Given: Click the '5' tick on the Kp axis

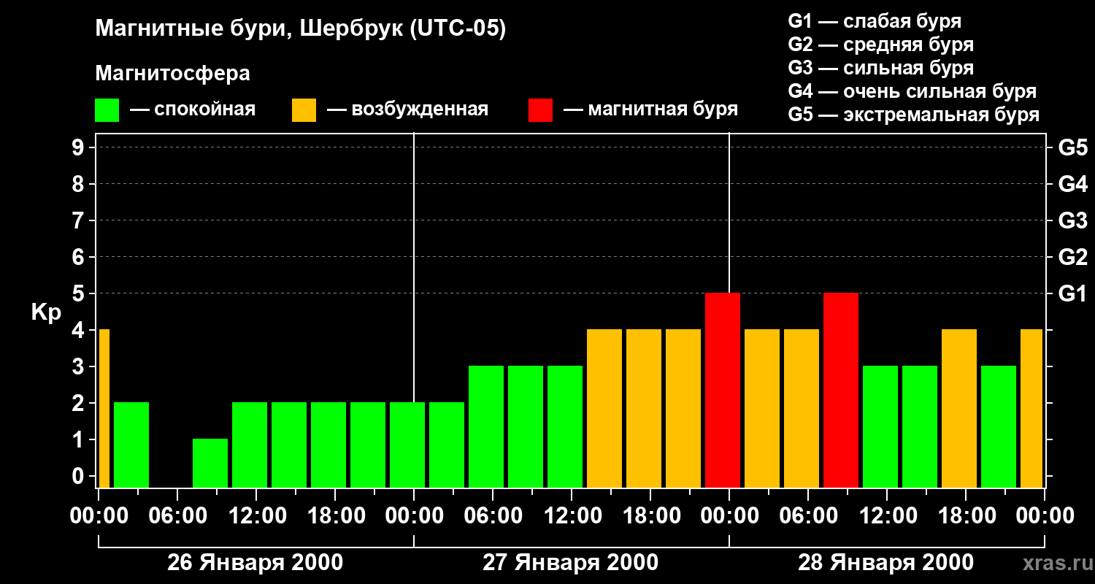Looking at the screenshot, I should click(x=80, y=293).
